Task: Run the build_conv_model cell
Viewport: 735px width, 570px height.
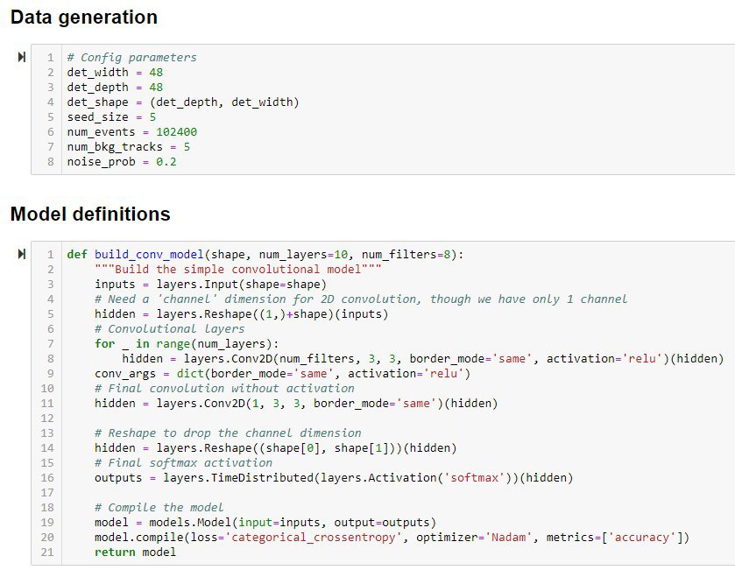Action: pos(22,254)
